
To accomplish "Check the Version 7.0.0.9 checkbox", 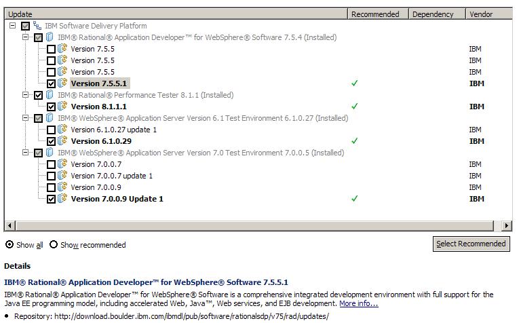I will [51, 188].
